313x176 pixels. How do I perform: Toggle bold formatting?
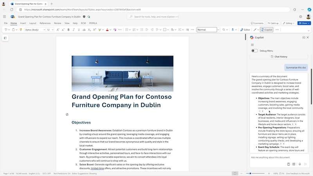pyautogui.click(x=68, y=30)
